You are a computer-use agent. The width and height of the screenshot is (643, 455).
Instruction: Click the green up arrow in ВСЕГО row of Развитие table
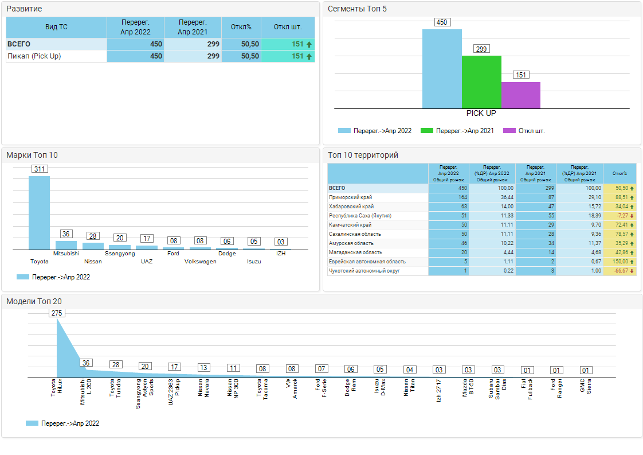coord(309,44)
